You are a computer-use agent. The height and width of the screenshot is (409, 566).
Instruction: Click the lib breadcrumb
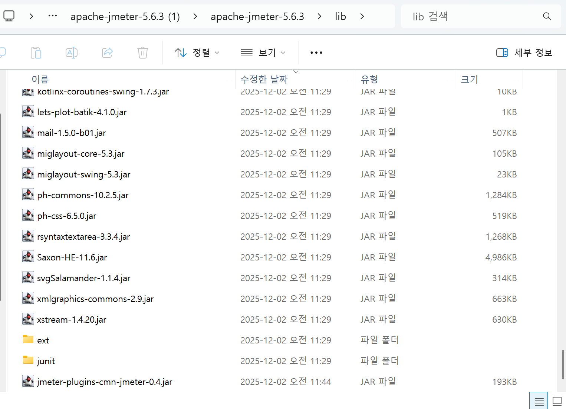pyautogui.click(x=340, y=16)
